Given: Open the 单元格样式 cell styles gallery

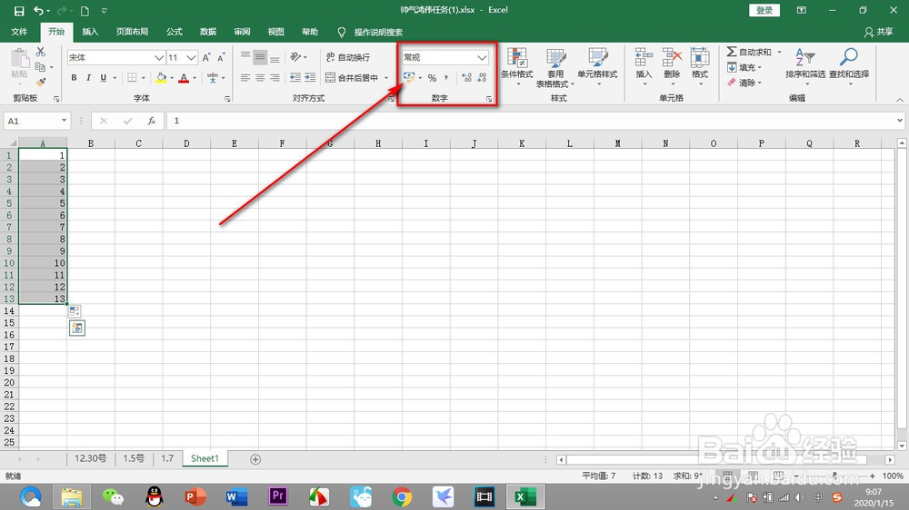Looking at the screenshot, I should [x=597, y=66].
